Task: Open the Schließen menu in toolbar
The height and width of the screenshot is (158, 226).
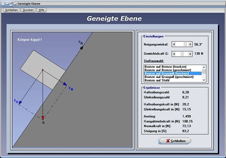Action: (x=12, y=10)
